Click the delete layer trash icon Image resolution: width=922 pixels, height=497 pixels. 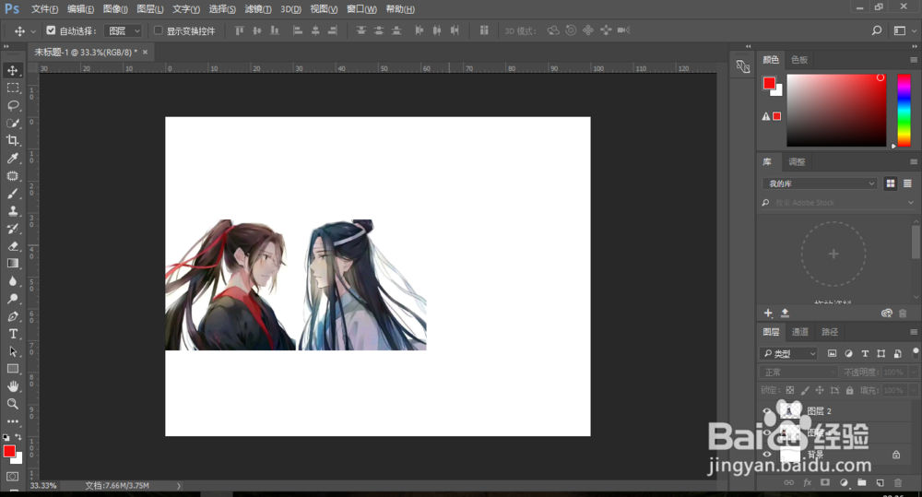pos(898,483)
